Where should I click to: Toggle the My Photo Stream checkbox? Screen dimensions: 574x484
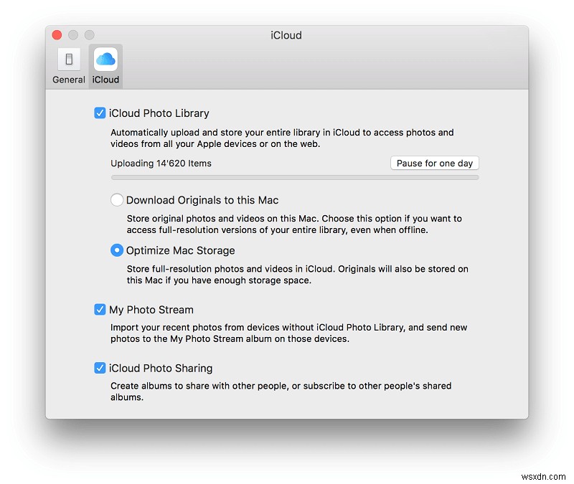(100, 309)
